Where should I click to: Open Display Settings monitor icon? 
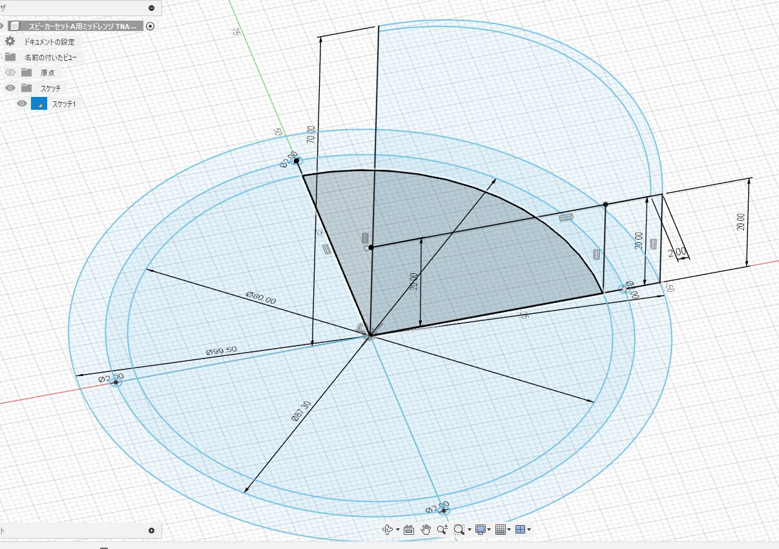pos(480,530)
